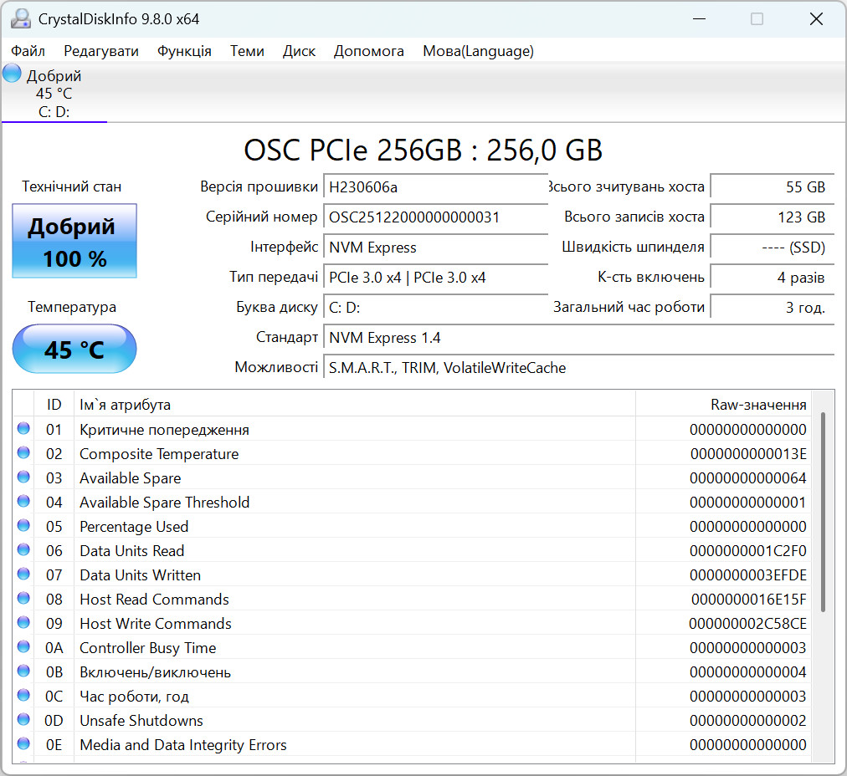Click the ID column header

pyautogui.click(x=54, y=405)
